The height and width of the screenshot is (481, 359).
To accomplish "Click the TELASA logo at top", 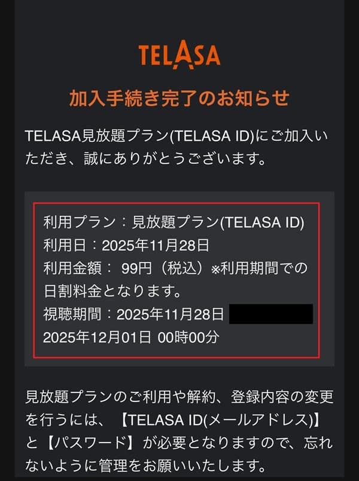I will pos(180,54).
